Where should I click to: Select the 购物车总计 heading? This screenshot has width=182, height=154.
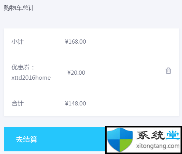[19, 8]
